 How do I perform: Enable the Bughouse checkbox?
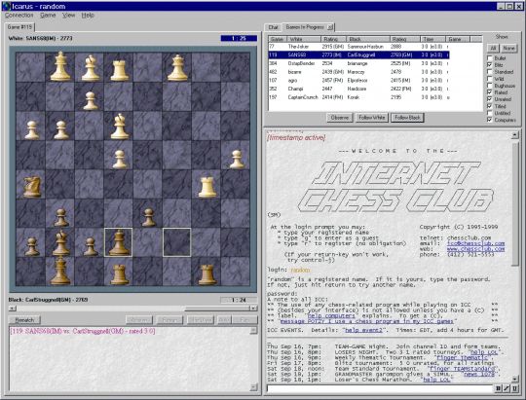[489, 86]
